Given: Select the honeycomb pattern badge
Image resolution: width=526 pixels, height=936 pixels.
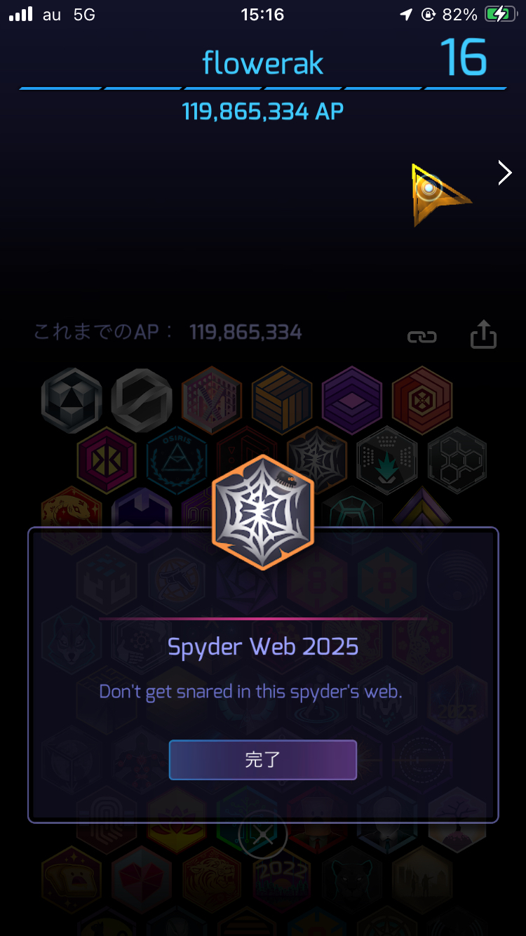Looking at the screenshot, I should [x=457, y=460].
